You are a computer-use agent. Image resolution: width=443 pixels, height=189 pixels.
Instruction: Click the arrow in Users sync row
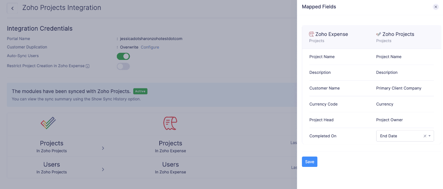click(103, 169)
